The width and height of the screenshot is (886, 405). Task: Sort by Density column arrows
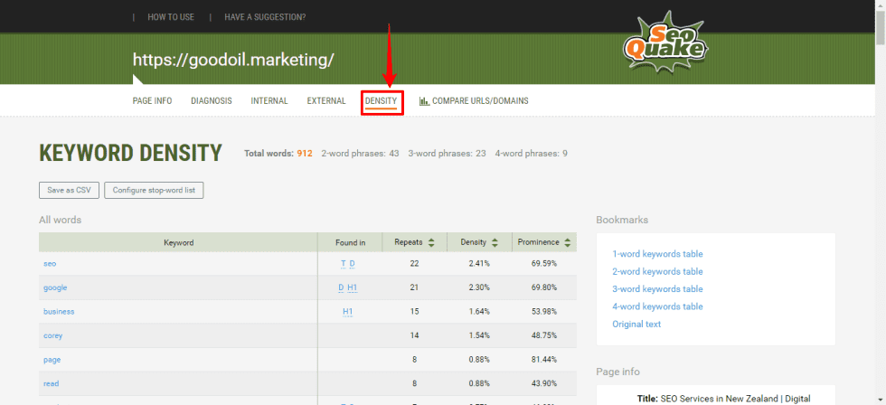[495, 242]
